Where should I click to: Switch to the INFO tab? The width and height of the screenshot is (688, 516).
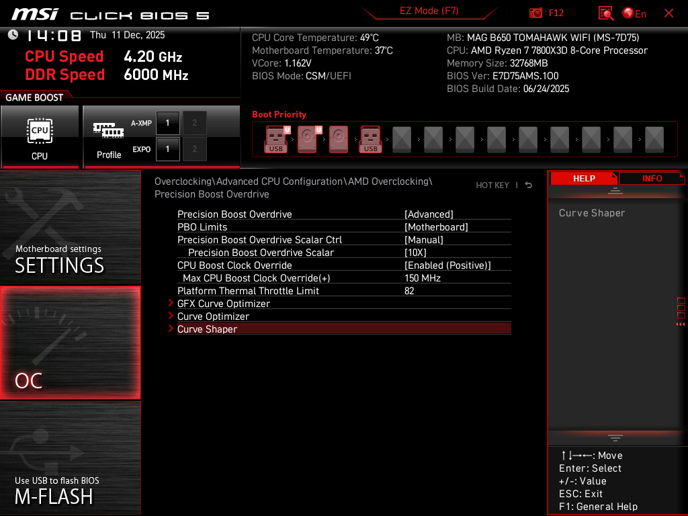[x=652, y=179]
